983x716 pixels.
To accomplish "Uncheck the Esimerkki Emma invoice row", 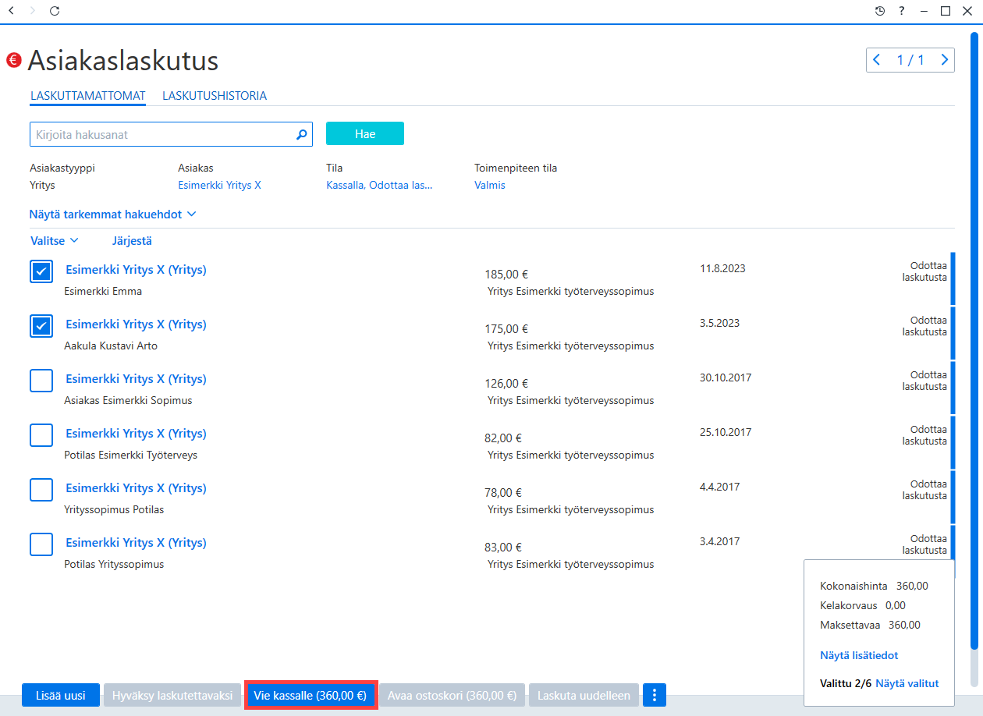I will [x=41, y=271].
